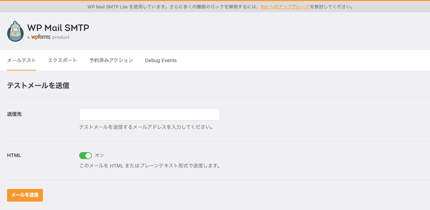Viewport: 430px width, 210px height.
Task: Toggle the HTML switch off
Action: pyautogui.click(x=86, y=155)
